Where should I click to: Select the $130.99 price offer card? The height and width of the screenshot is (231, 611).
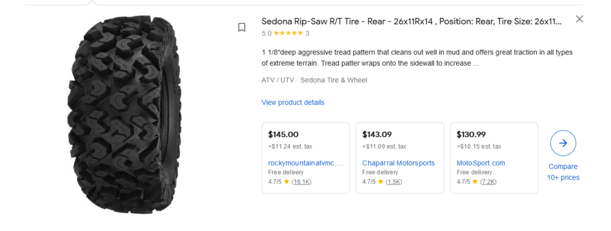point(494,158)
